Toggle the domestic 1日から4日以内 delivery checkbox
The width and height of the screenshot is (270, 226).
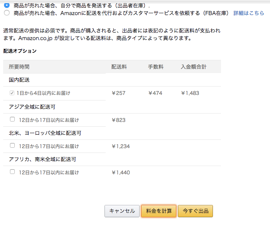pyautogui.click(x=12, y=93)
